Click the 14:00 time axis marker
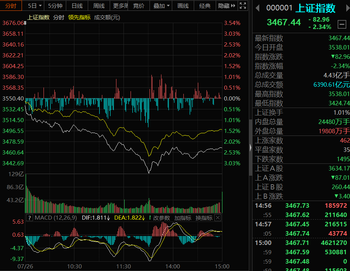 point(173,267)
